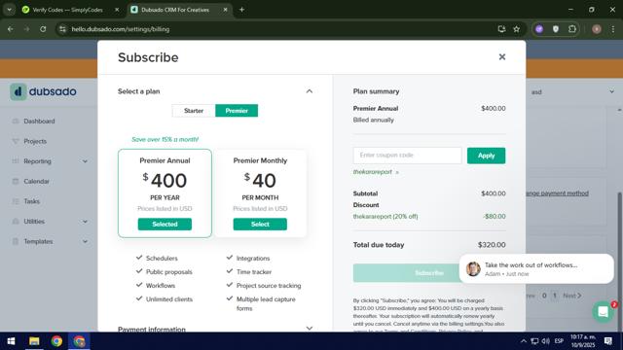
Task: Open the purple browser extension icon
Action: 539,29
